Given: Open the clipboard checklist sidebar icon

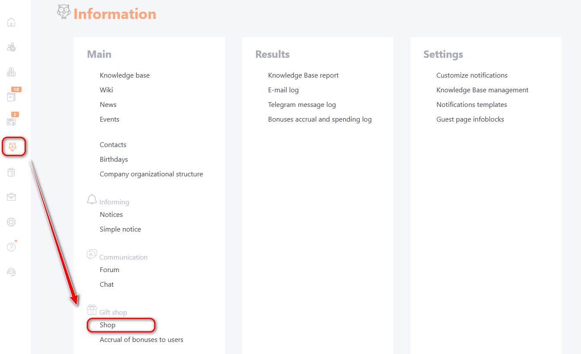Looking at the screenshot, I should pos(11,172).
